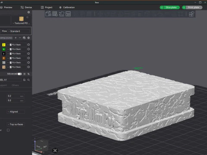207x155 pixels.
Task: Click the process icon right of compare presets
Action: [28, 74]
